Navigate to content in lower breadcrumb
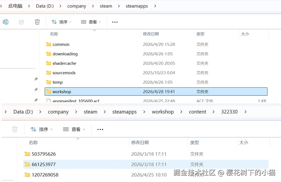 pyautogui.click(x=197, y=112)
